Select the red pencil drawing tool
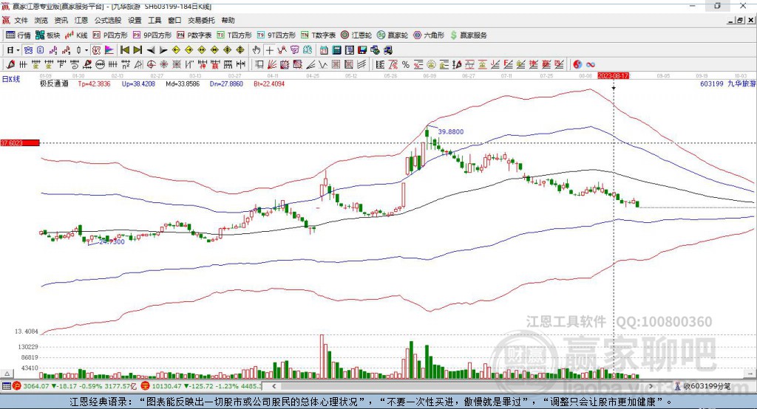This screenshot has height=409, width=757. pos(10,64)
